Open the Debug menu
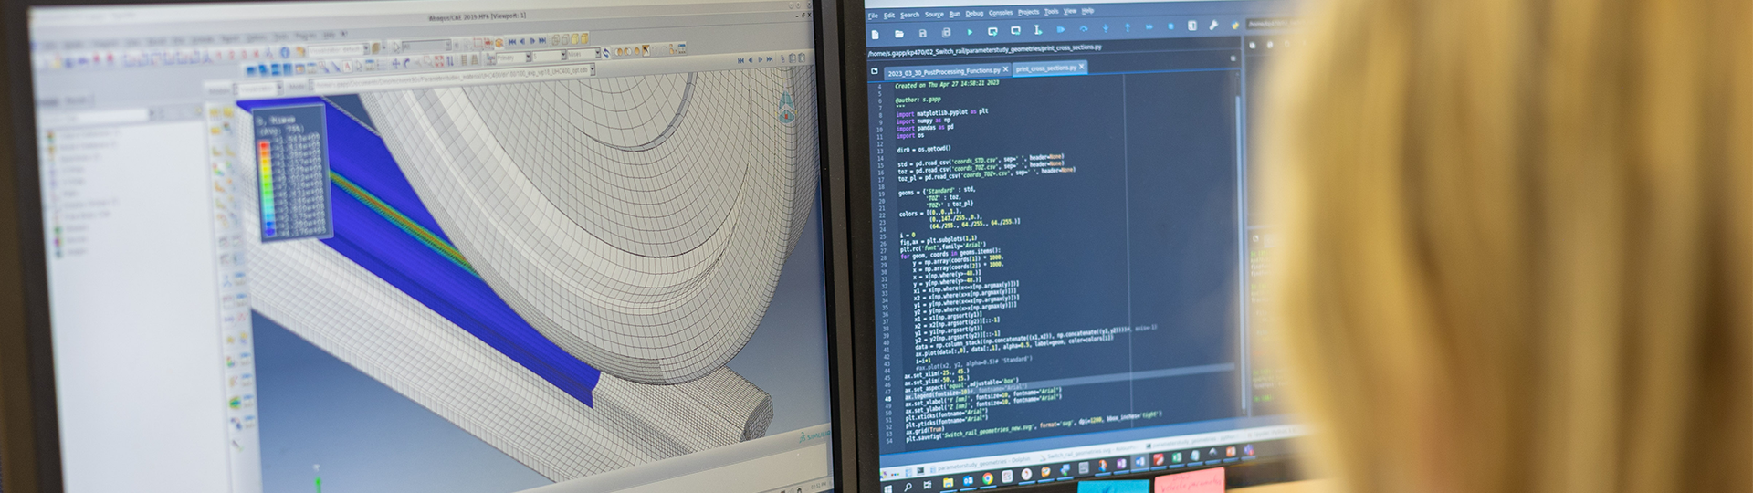 pos(974,14)
